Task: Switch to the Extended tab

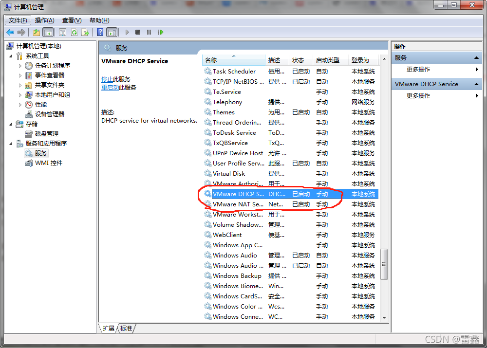Action: pos(109,329)
